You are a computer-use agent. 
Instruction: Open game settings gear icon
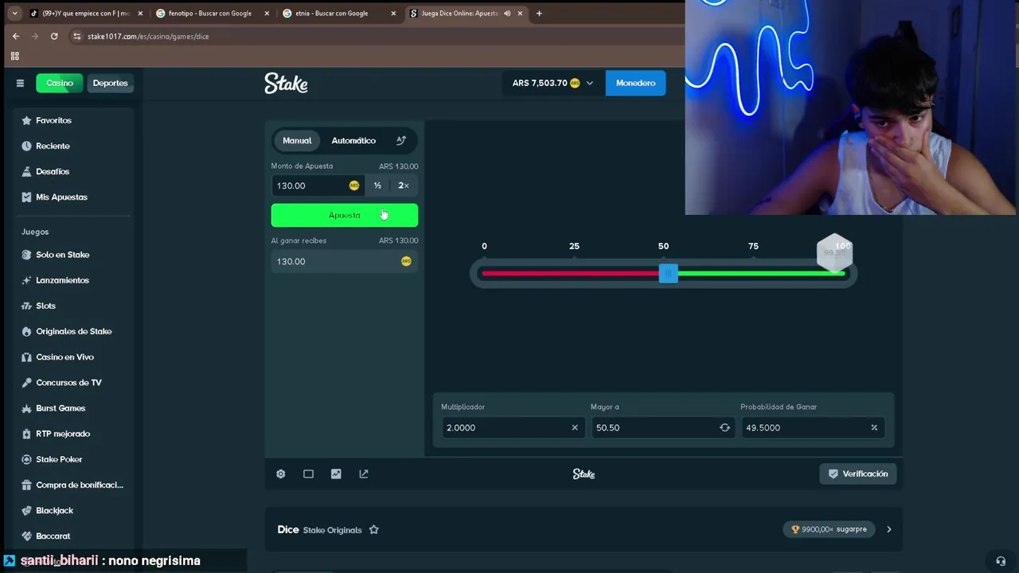(281, 474)
